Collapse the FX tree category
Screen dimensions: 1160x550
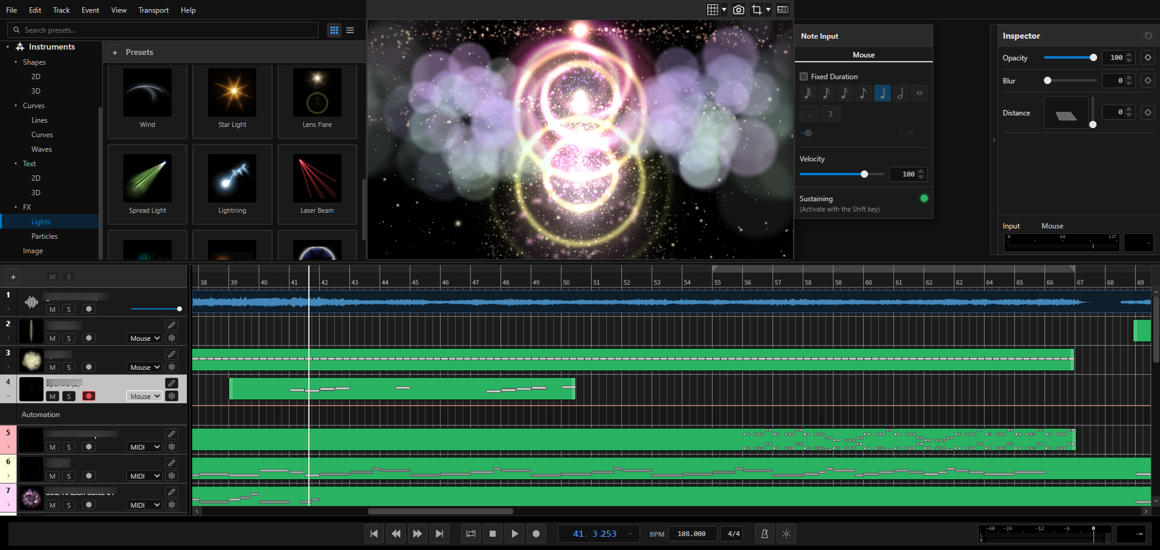[16, 207]
